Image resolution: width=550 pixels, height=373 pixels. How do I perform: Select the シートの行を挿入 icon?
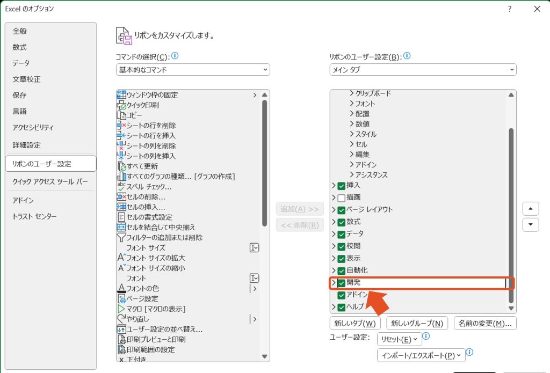coord(121,135)
